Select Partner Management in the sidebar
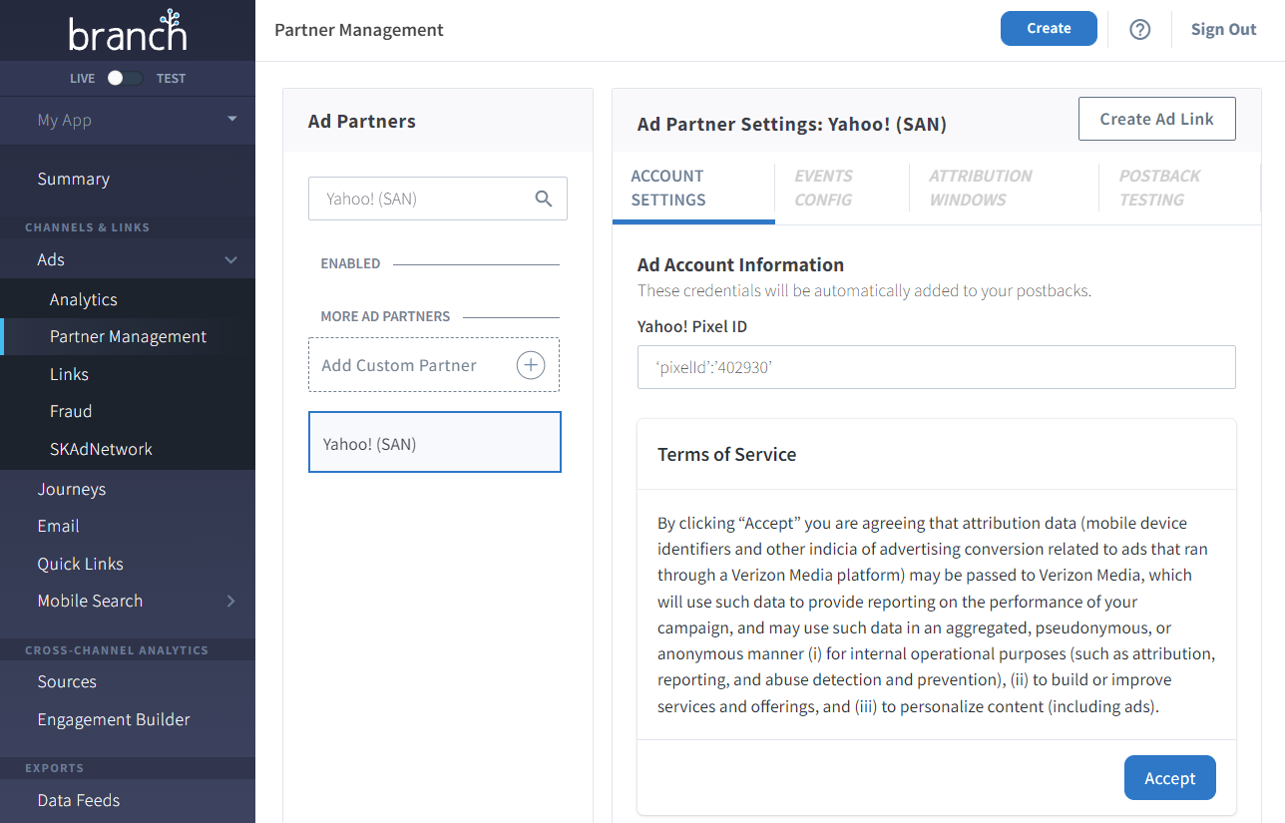 coord(129,336)
